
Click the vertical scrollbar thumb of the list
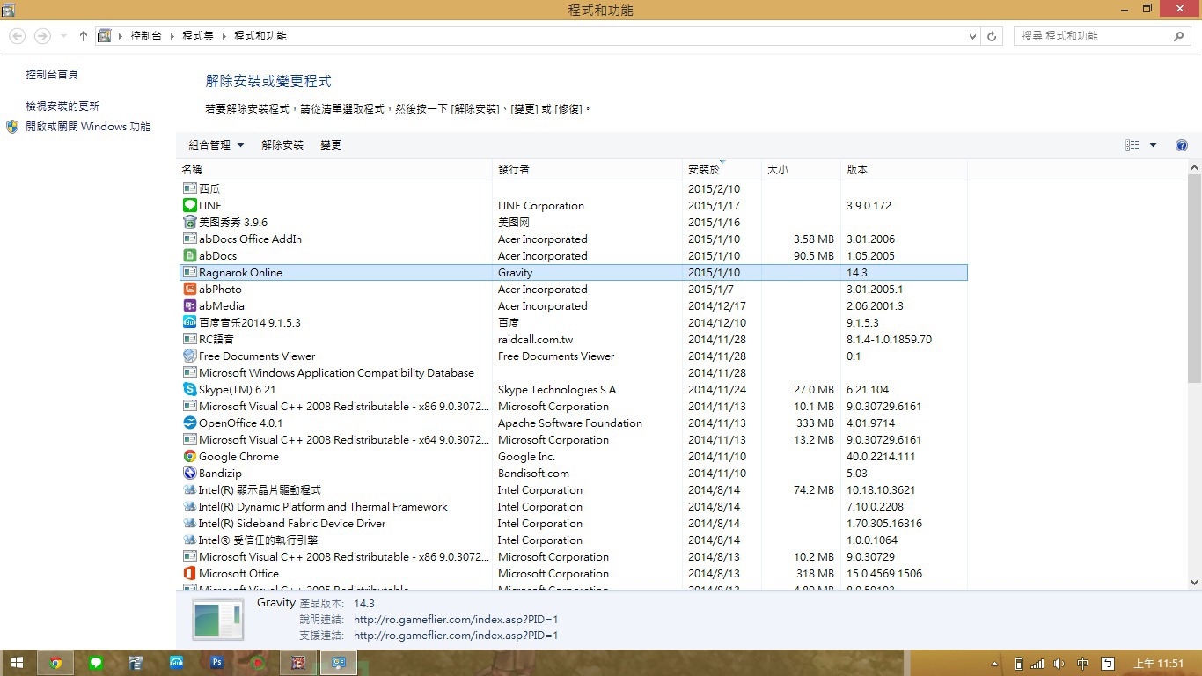click(x=1194, y=278)
